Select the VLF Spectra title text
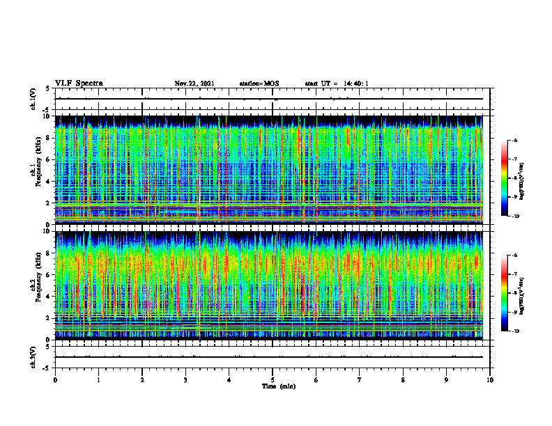Screen dimensions: 552x426 coord(79,83)
